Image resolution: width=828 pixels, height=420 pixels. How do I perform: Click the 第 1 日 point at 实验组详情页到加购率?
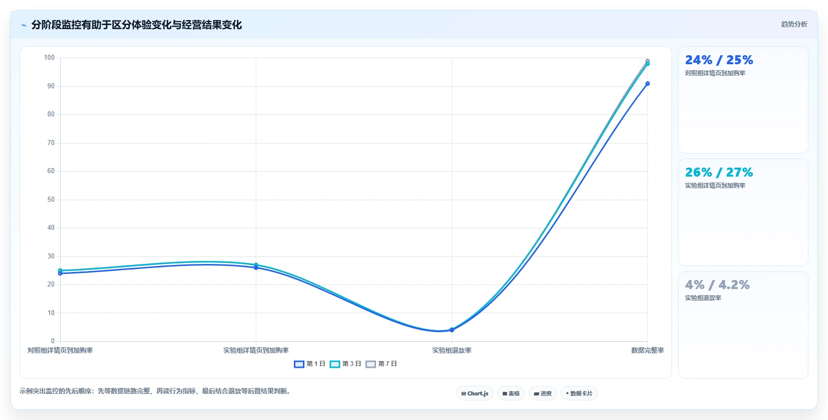(x=256, y=267)
